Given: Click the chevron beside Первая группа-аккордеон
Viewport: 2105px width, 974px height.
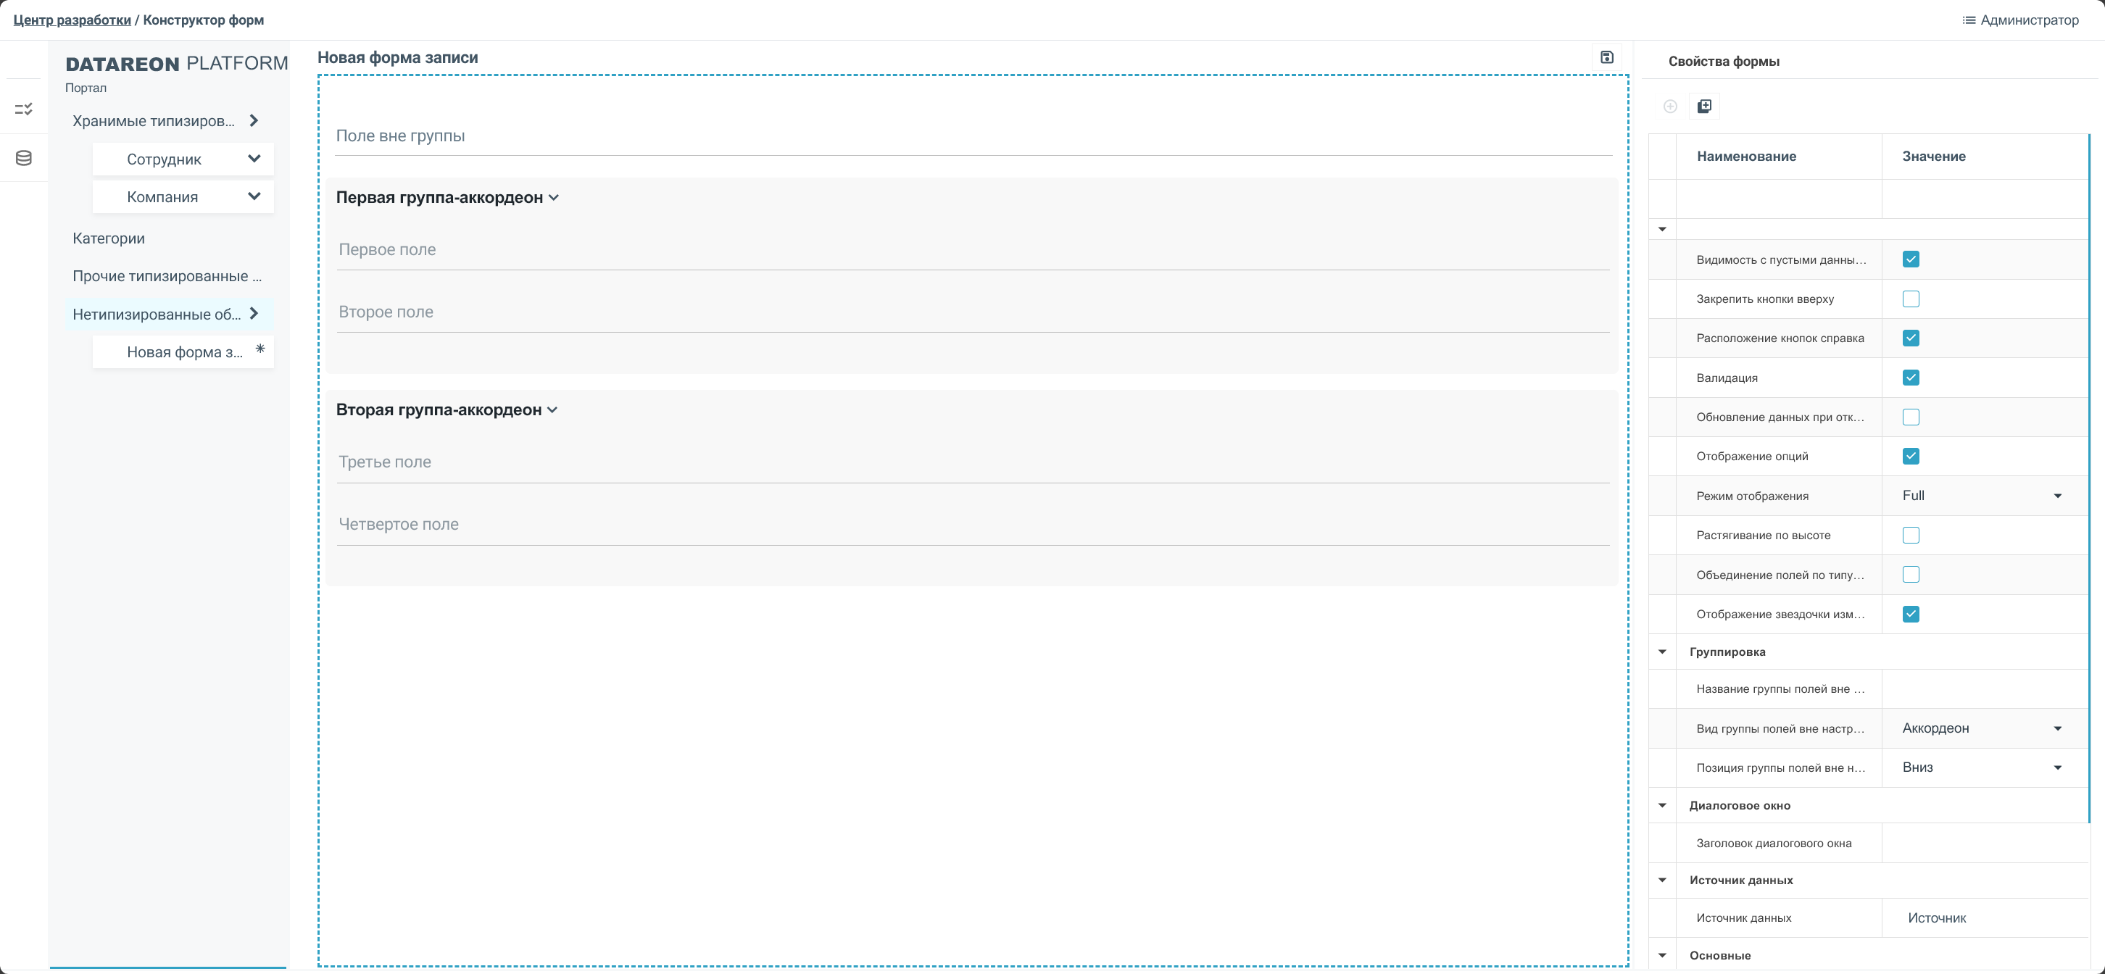Looking at the screenshot, I should tap(554, 198).
